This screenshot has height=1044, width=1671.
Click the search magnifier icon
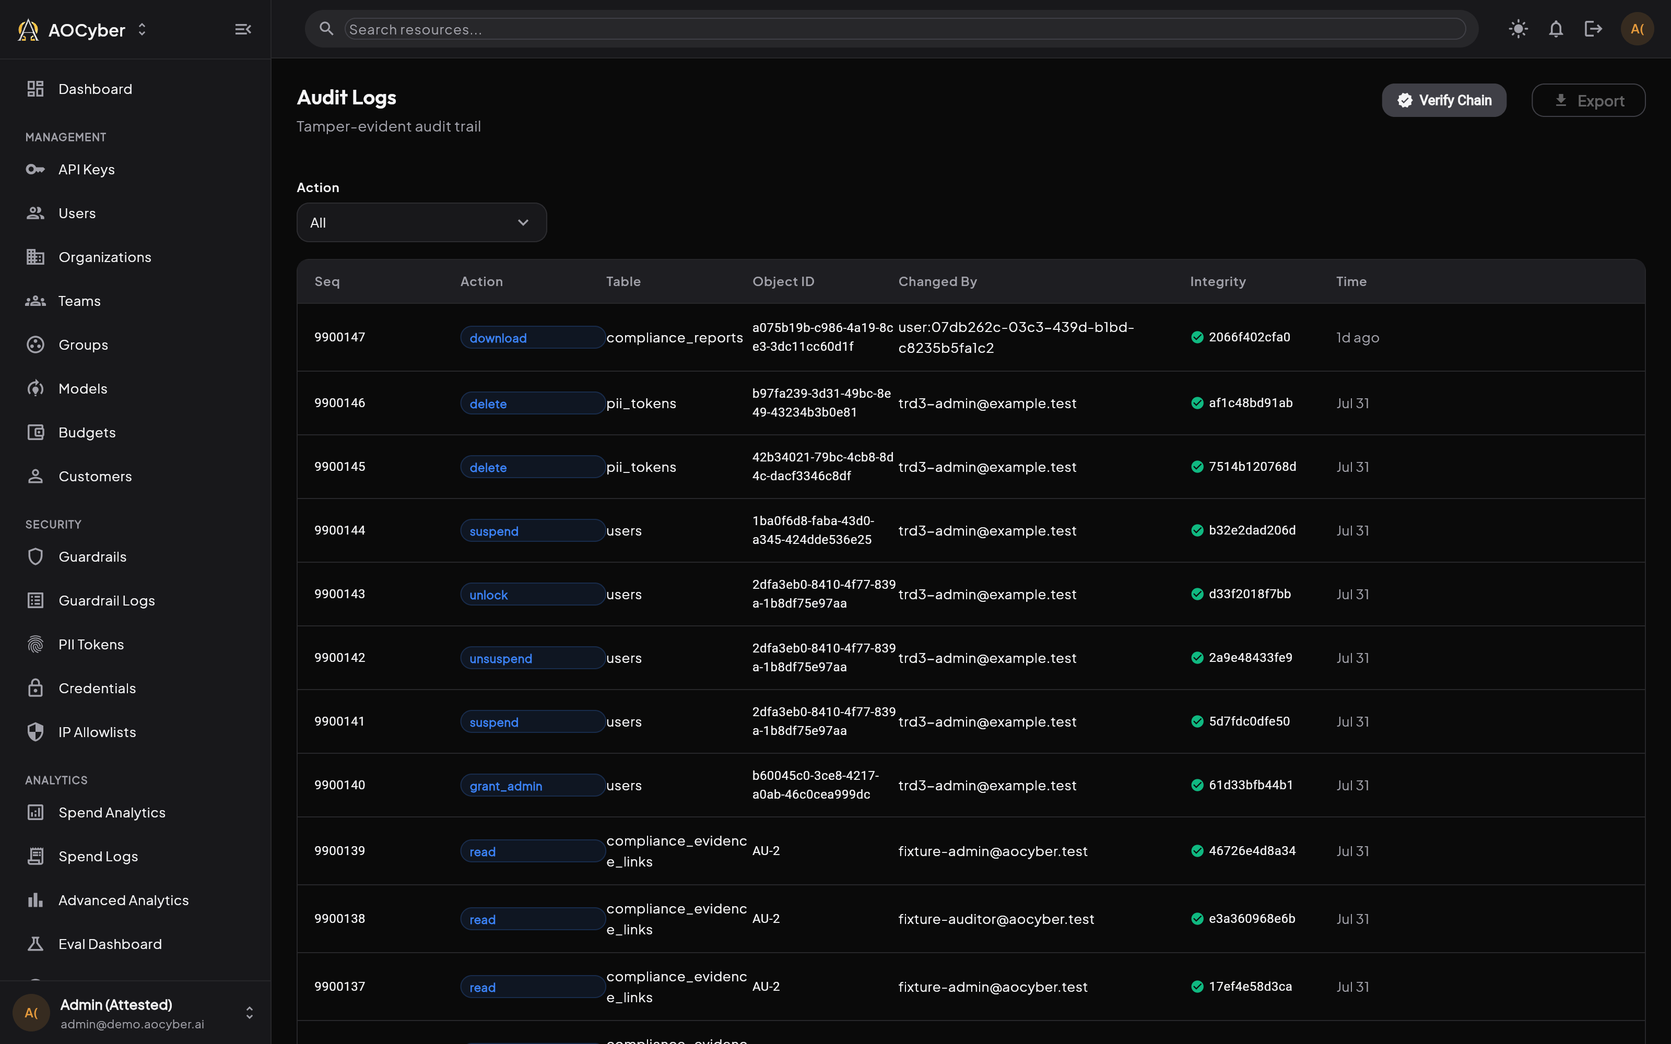tap(326, 28)
